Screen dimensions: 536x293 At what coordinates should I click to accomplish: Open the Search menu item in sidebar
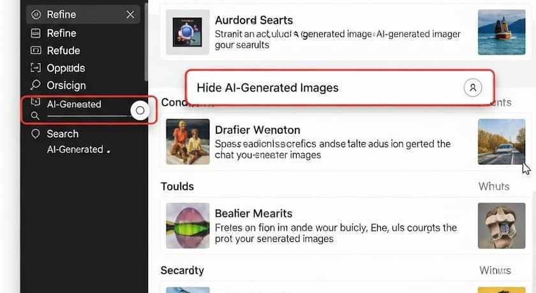tap(63, 134)
